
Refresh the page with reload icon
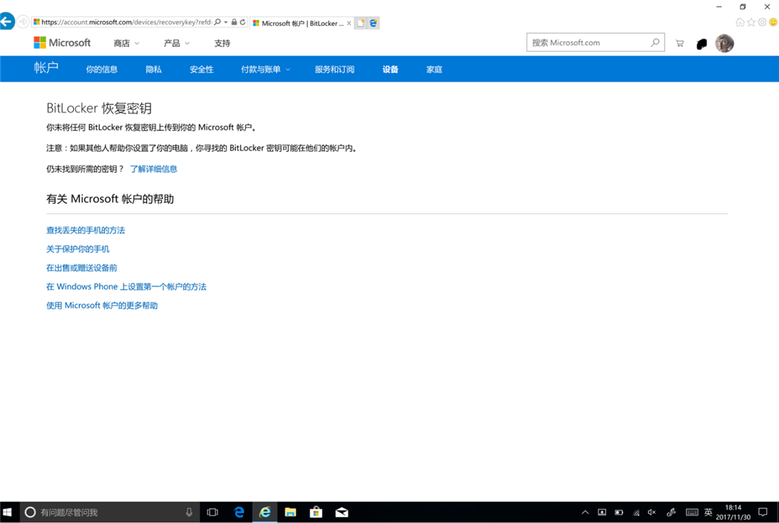(243, 22)
